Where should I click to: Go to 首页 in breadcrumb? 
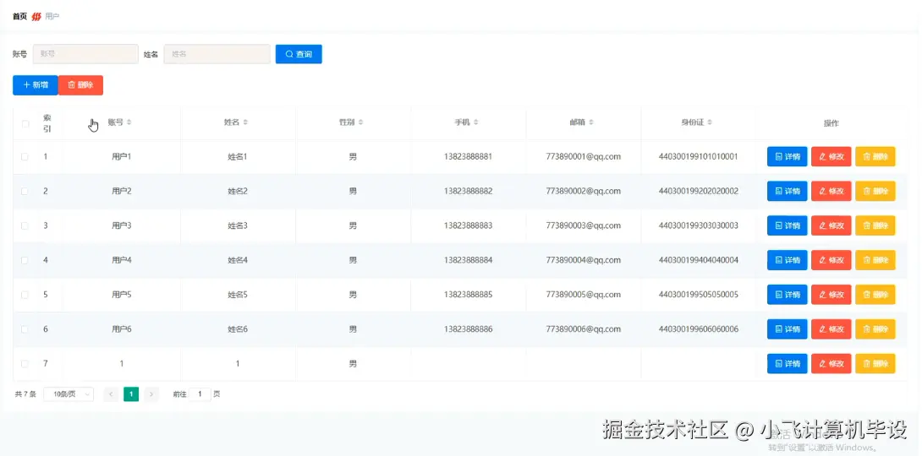pos(20,16)
